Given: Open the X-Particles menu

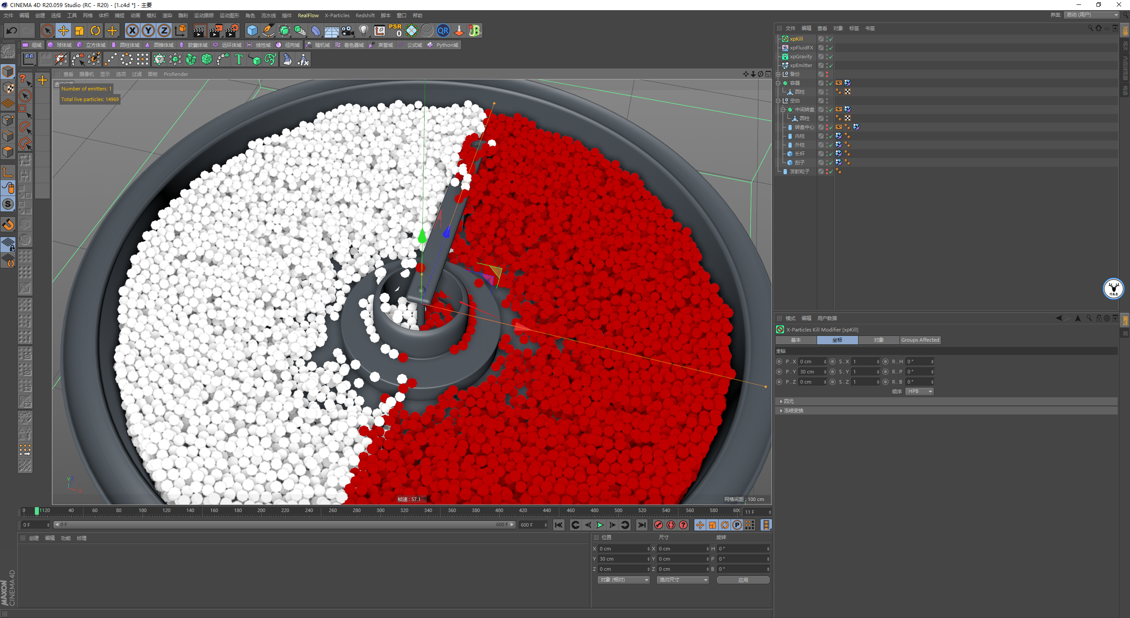Looking at the screenshot, I should click(x=337, y=15).
